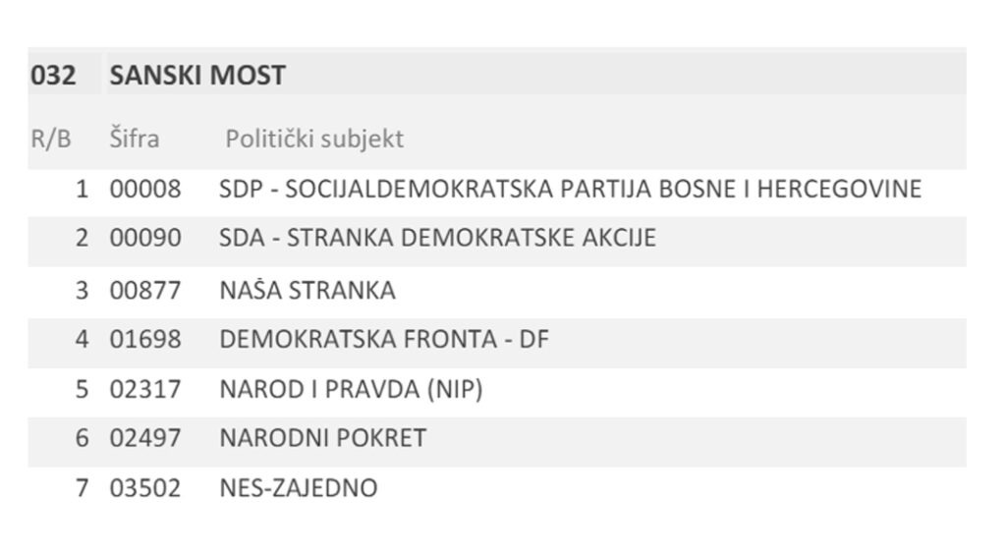Select the NES-ZAJEDNO entry
Screen dimensions: 1006x553
click(x=299, y=488)
